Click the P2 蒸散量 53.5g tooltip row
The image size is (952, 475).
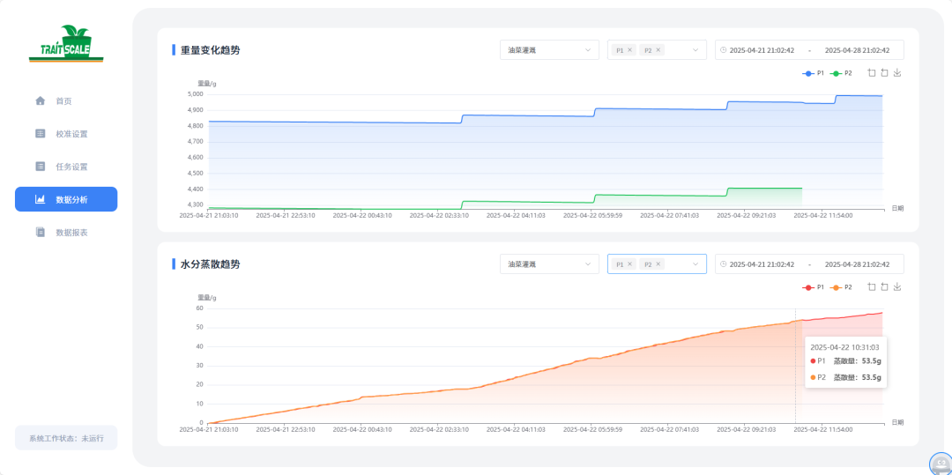[845, 376]
